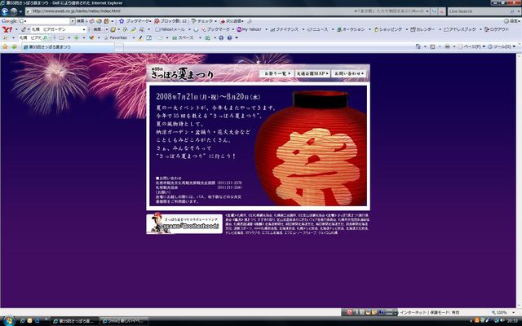522x326 pixels.
Task: Click the お問い合わせ button on page
Action: click(x=348, y=74)
